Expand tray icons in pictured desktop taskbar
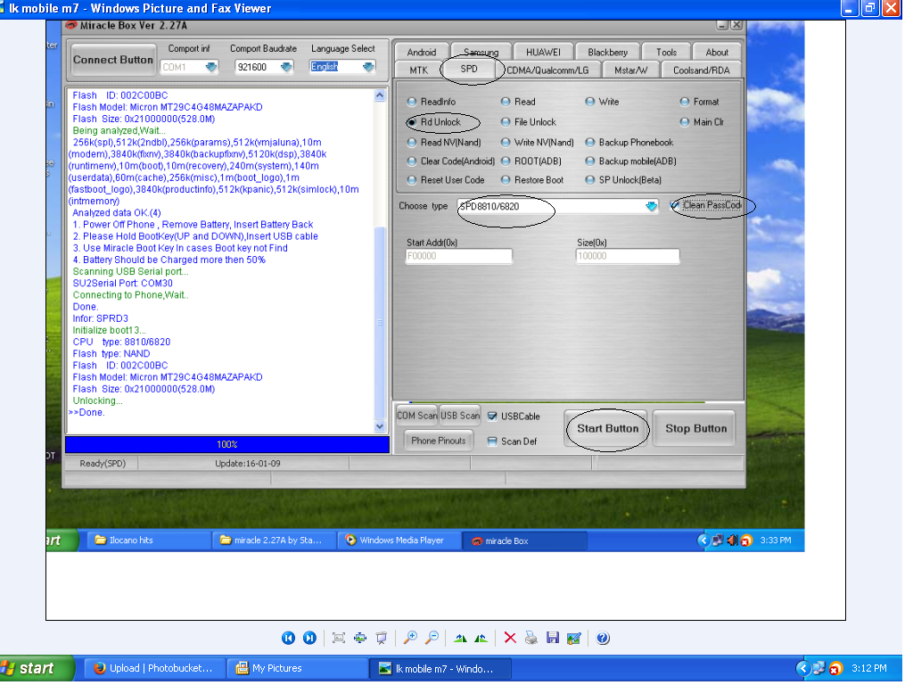The width and height of the screenshot is (913, 685). (703, 541)
